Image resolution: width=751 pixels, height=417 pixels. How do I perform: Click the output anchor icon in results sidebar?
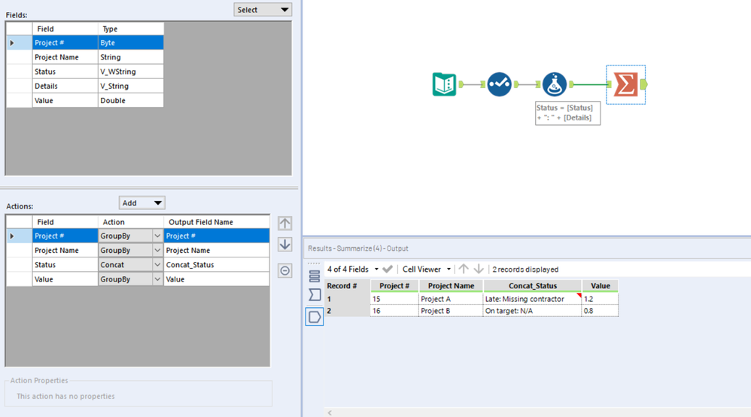point(315,317)
